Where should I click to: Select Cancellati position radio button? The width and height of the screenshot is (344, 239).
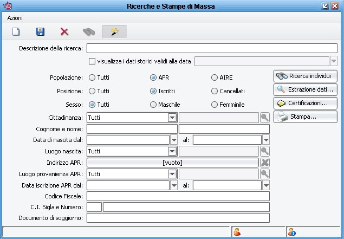click(215, 91)
